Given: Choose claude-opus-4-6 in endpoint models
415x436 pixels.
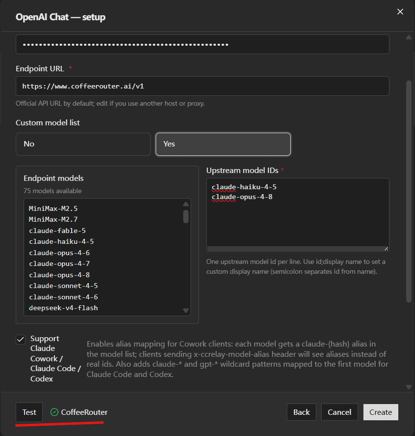Looking at the screenshot, I should pyautogui.click(x=59, y=253).
